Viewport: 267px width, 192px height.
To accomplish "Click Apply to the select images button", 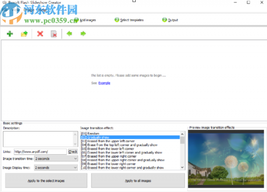I will (x=46, y=180).
